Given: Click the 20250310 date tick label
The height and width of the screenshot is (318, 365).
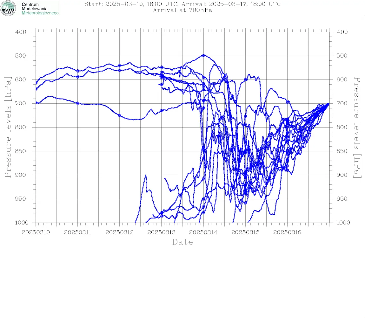Looking at the screenshot, I should click(36, 232).
